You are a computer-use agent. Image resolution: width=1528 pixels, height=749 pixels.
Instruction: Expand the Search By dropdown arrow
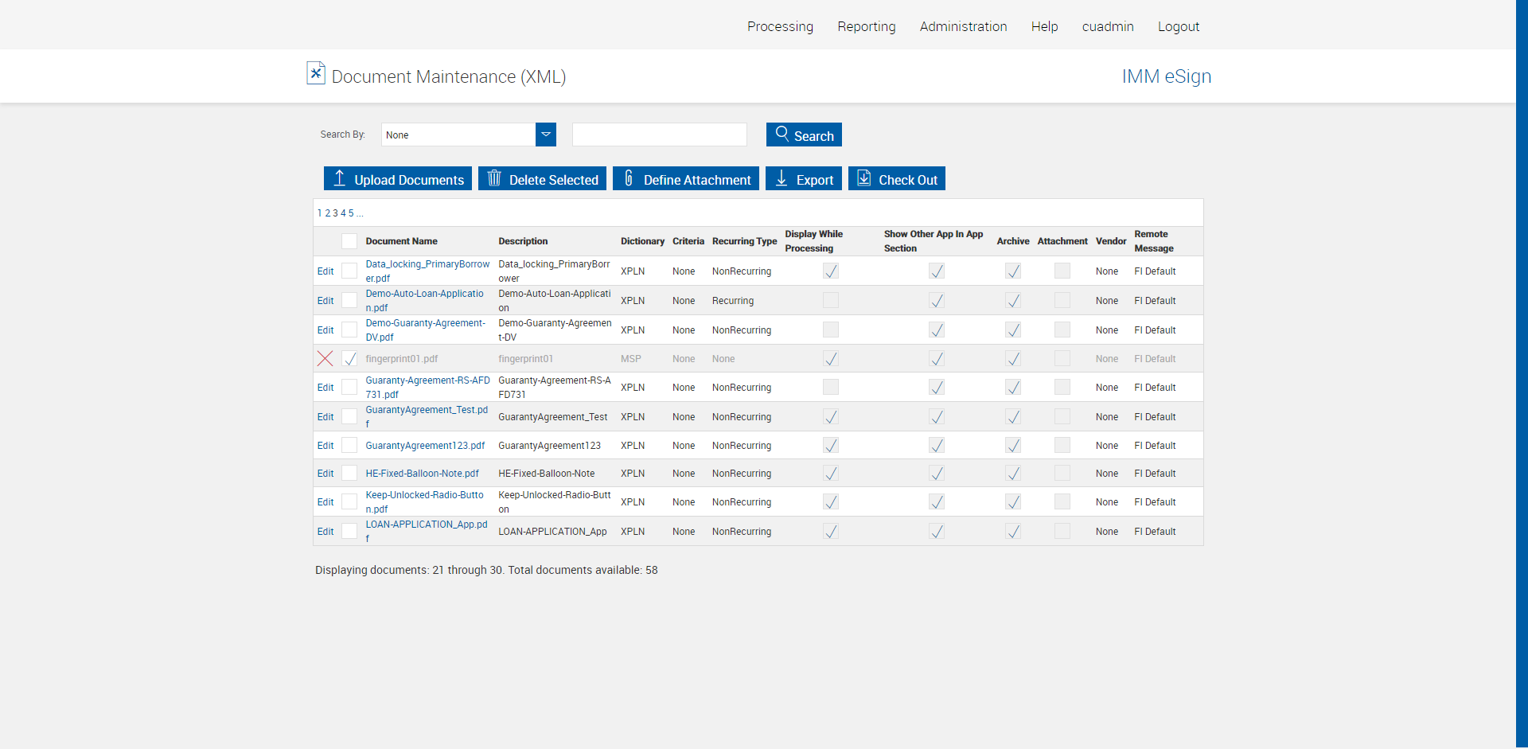[x=546, y=135]
